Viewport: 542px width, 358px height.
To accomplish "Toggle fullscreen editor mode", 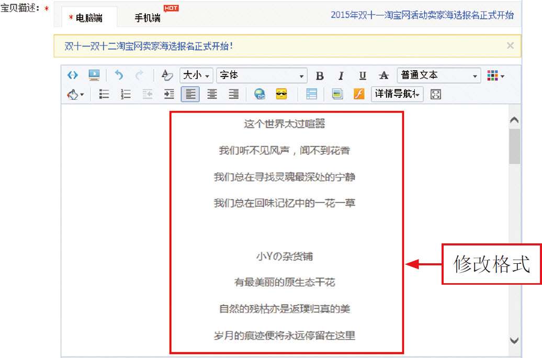I will pos(435,94).
